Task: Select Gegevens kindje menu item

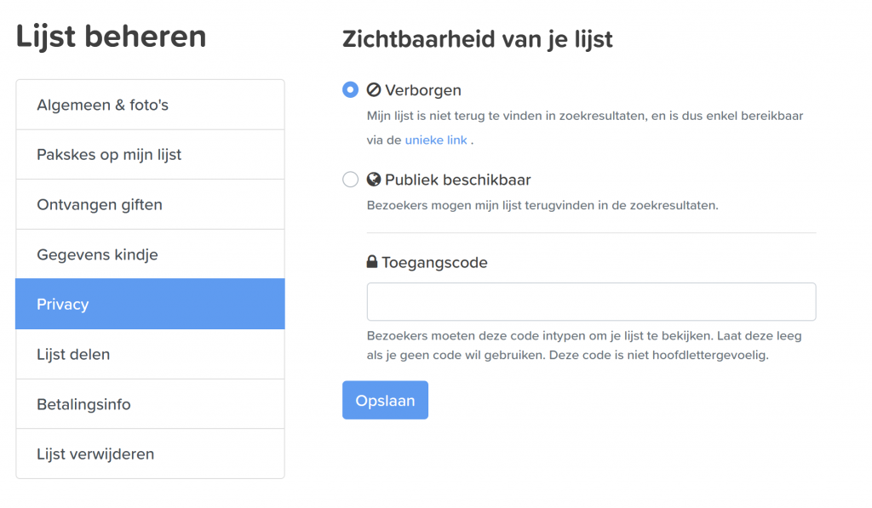Action: click(x=150, y=254)
